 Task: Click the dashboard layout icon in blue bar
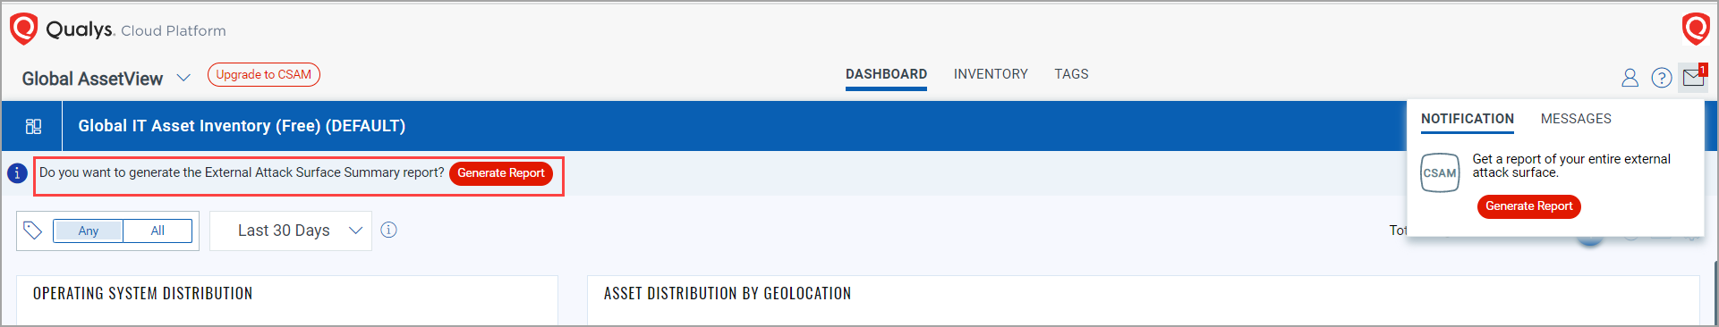pyautogui.click(x=33, y=126)
